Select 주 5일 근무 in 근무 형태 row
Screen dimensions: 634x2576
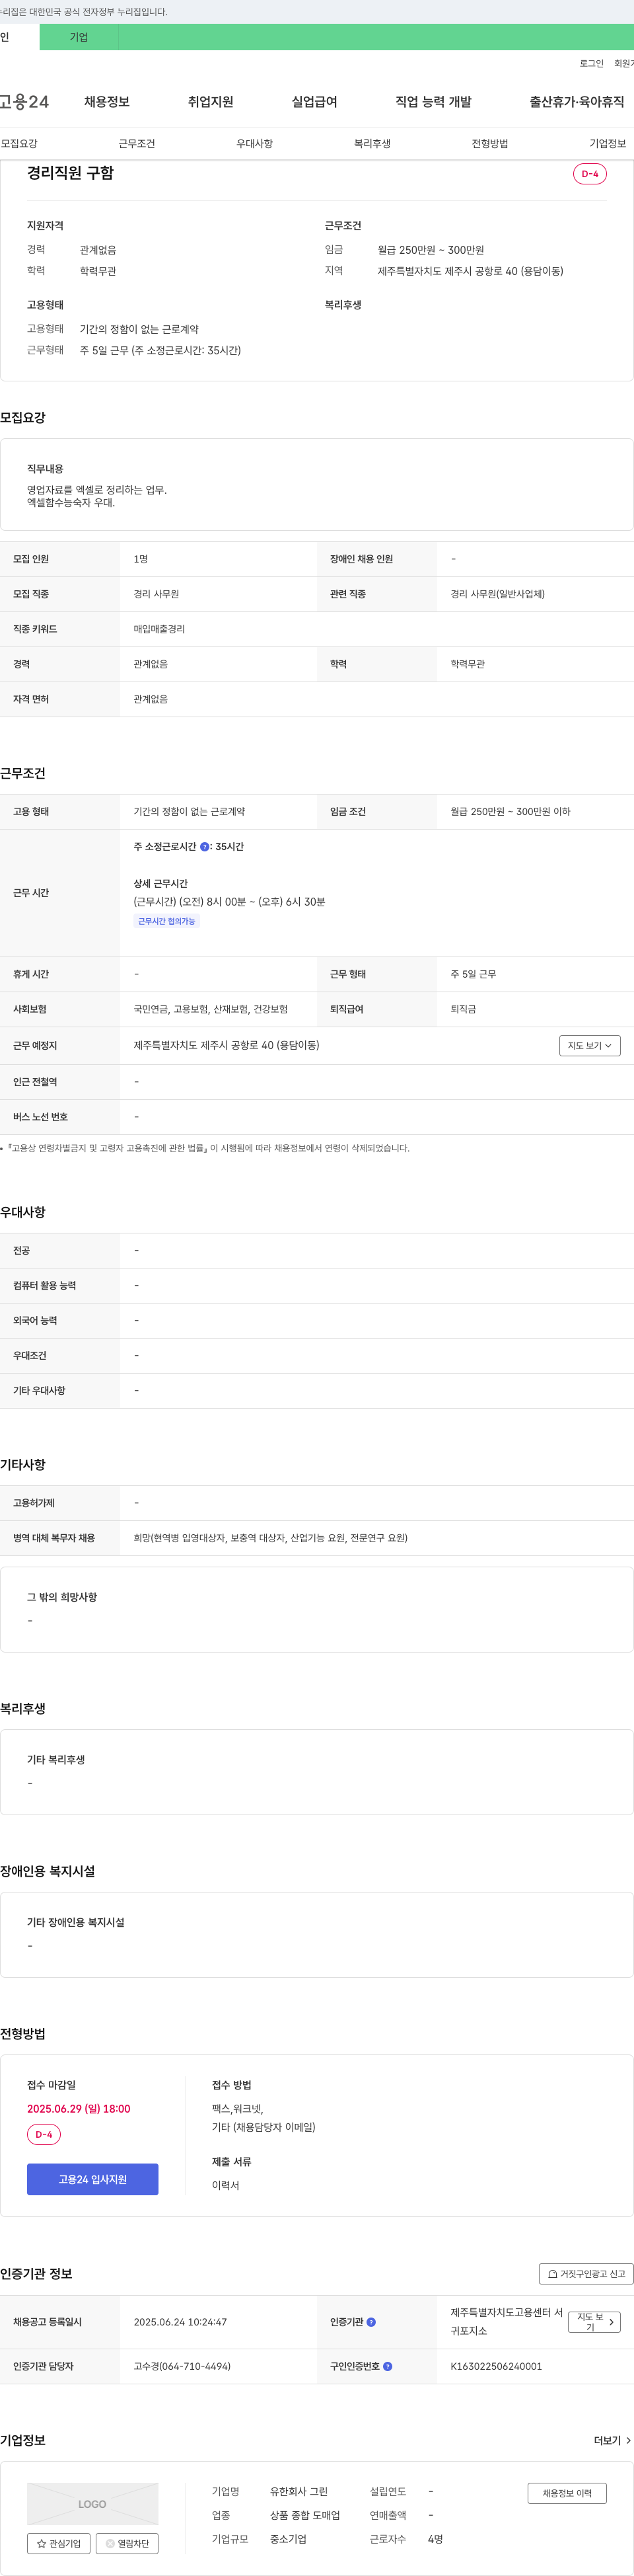[474, 974]
